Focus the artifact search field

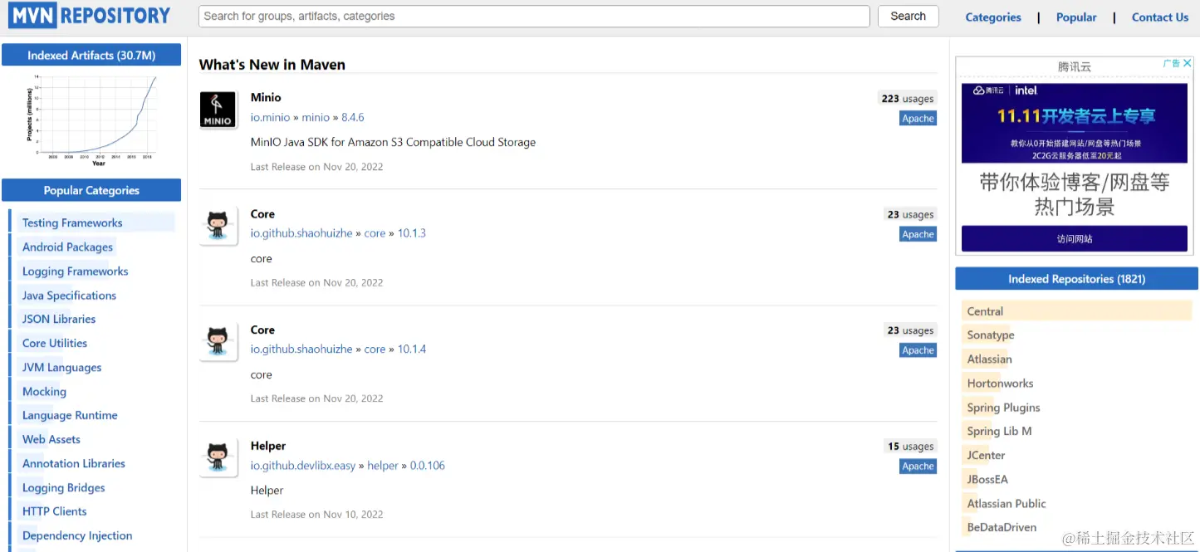534,16
